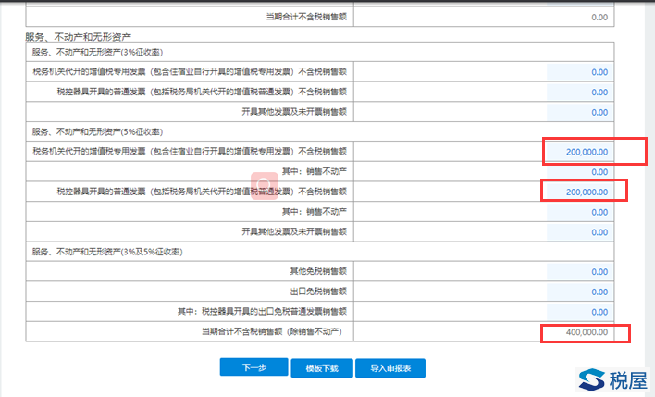Select the 5% 开具其他发票及未开票销售额 field

[x=580, y=232]
